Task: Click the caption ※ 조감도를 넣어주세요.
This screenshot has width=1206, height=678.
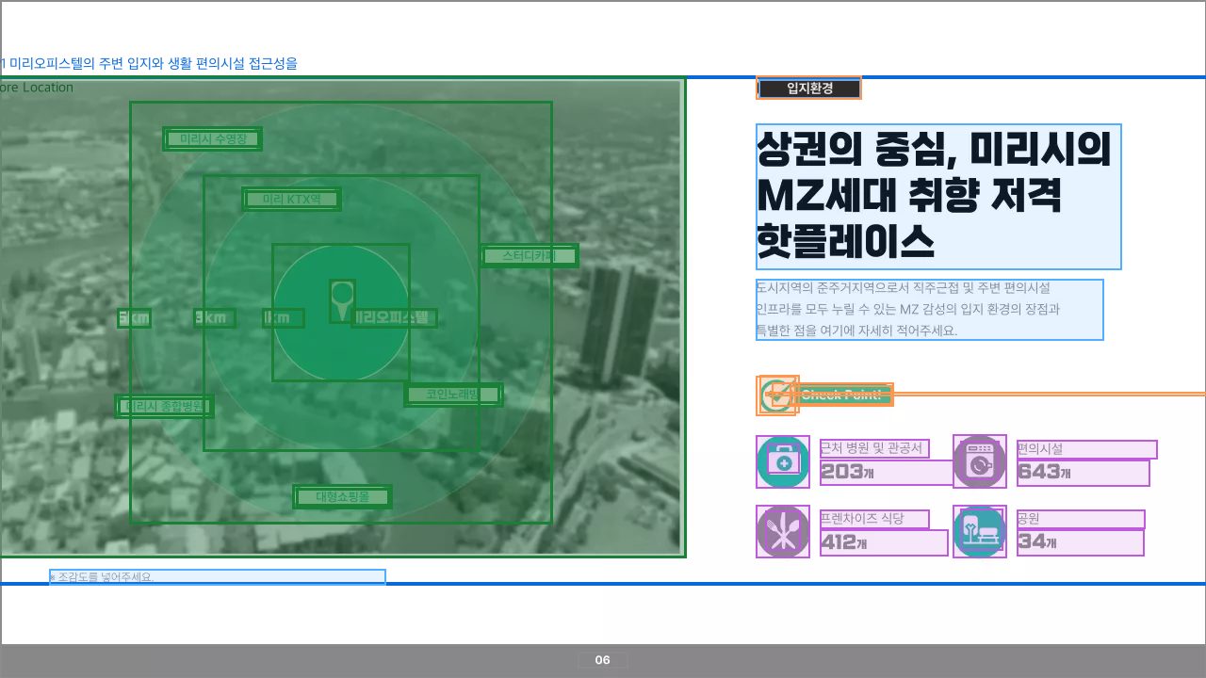Action: pos(218,577)
